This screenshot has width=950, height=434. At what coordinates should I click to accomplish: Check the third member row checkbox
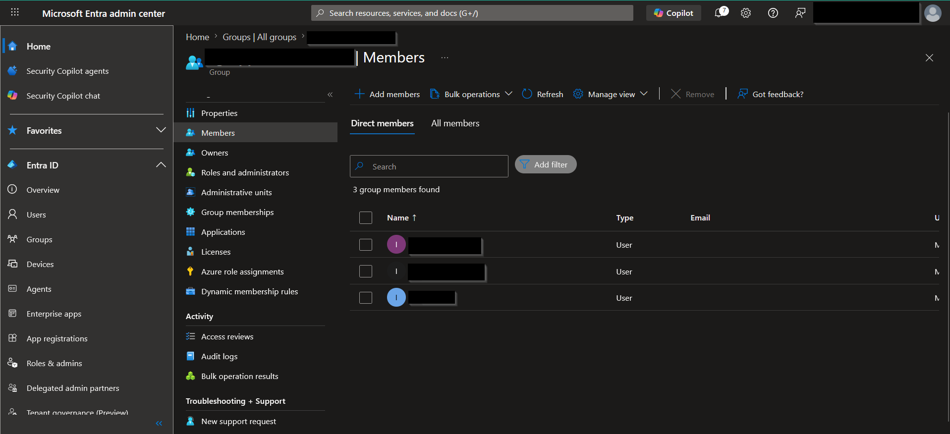coord(366,298)
